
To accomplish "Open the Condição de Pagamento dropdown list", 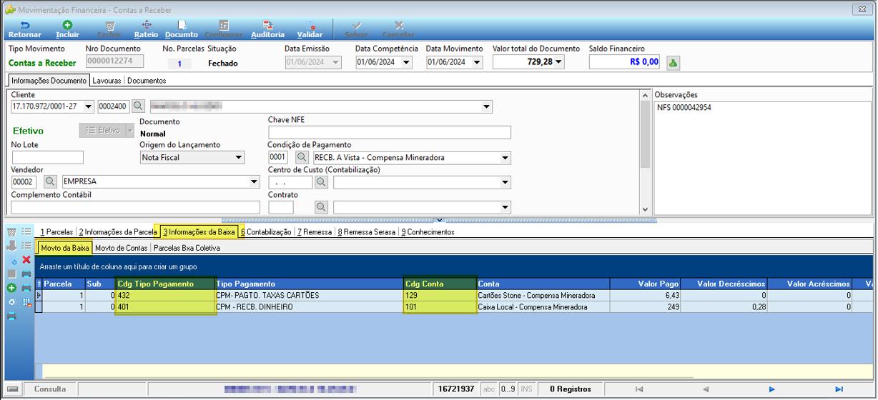I will coord(505,158).
